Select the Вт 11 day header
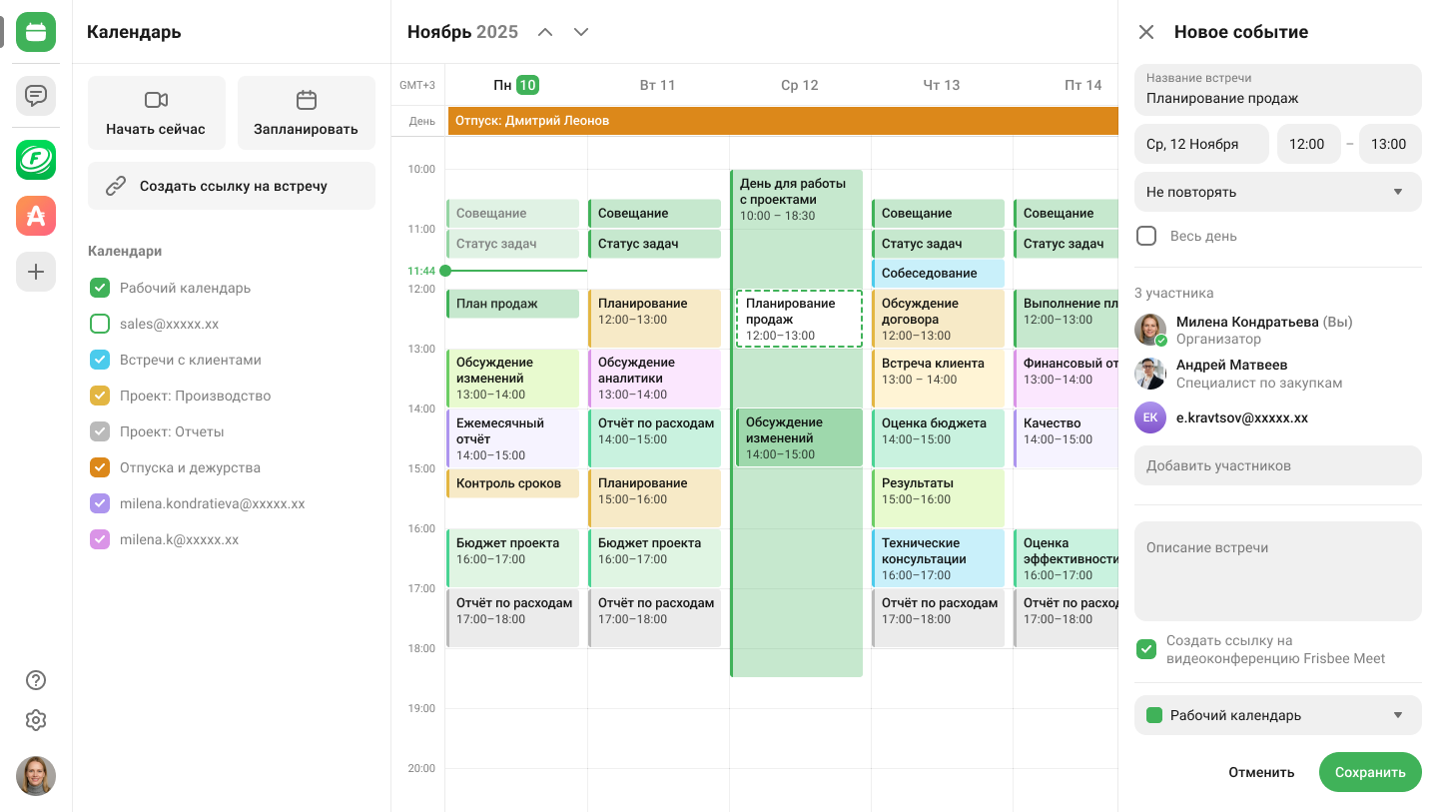 [x=658, y=85]
